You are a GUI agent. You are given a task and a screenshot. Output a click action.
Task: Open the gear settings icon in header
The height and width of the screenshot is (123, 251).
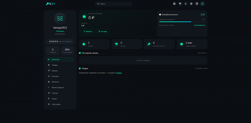point(191,4)
